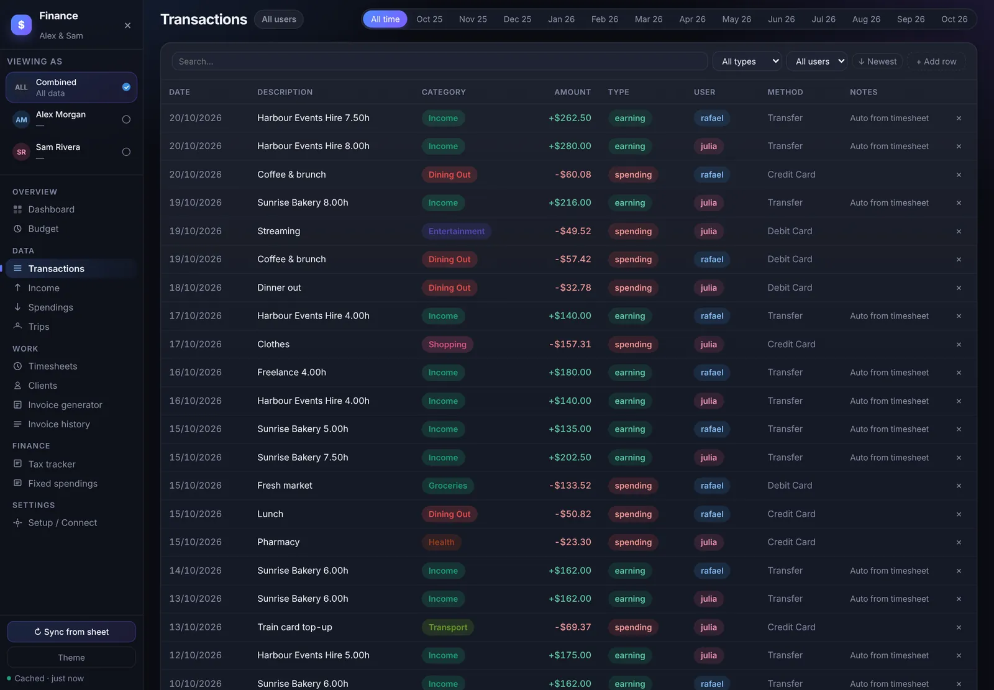
Task: Click the Finance dollar logo icon
Action: (21, 25)
